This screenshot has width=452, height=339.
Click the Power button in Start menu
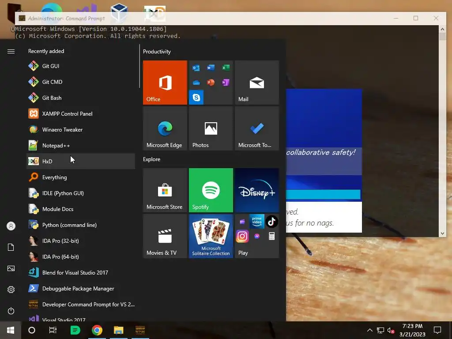click(11, 311)
